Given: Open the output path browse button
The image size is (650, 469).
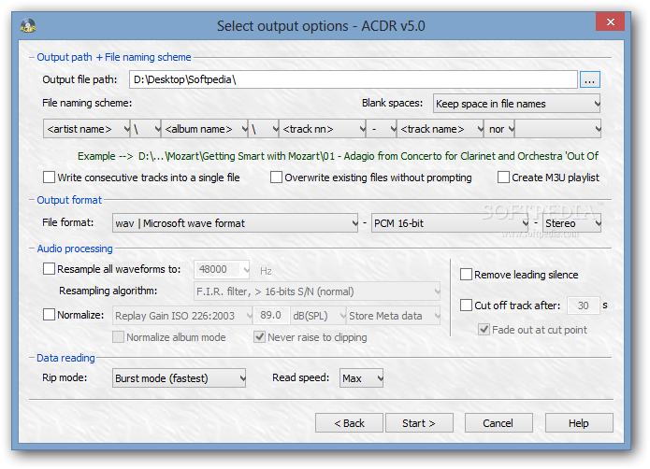Looking at the screenshot, I should tap(589, 79).
